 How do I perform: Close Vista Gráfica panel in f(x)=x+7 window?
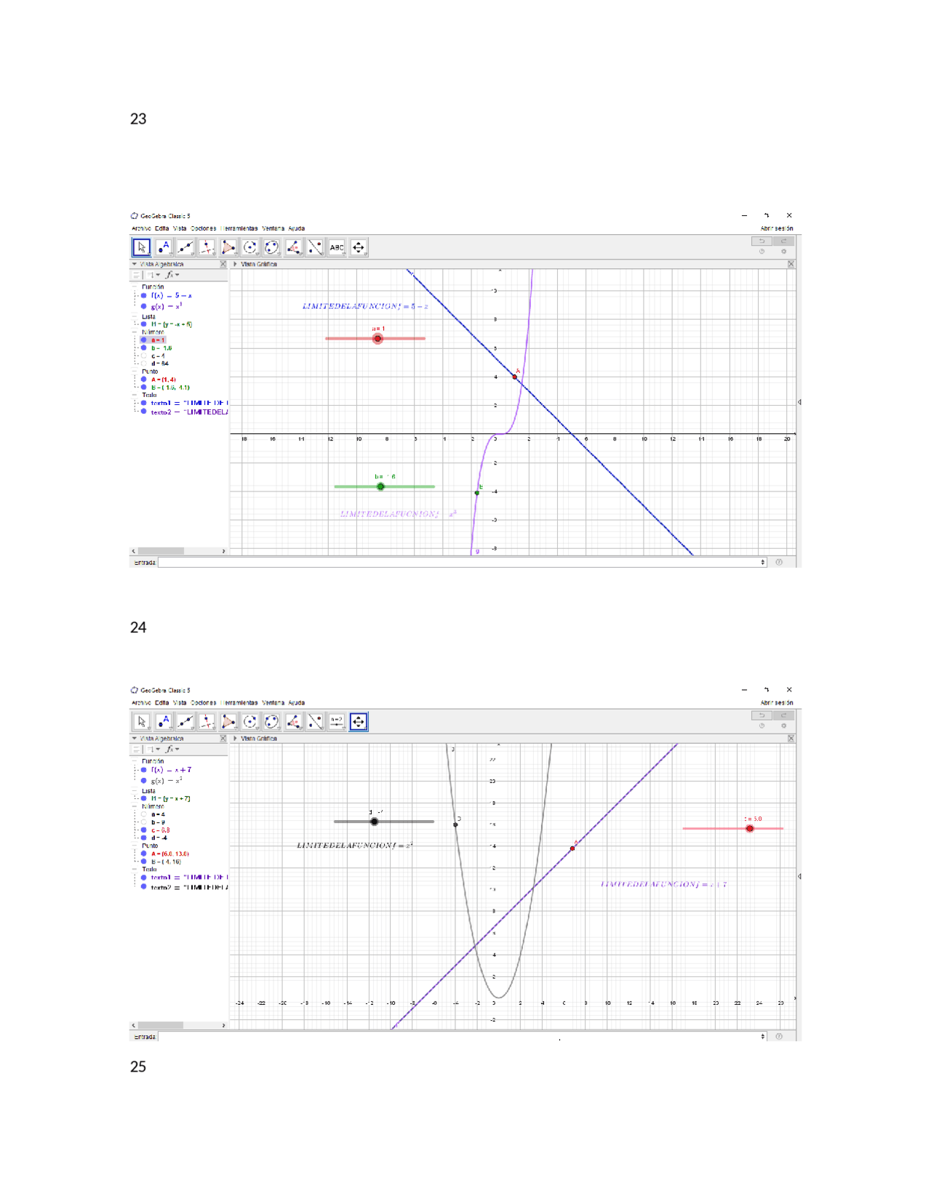(791, 739)
